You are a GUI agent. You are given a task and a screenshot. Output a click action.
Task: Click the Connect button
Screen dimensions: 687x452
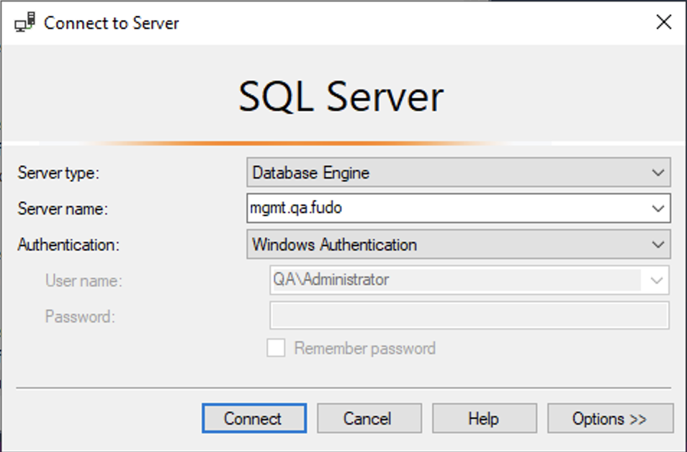coord(254,418)
